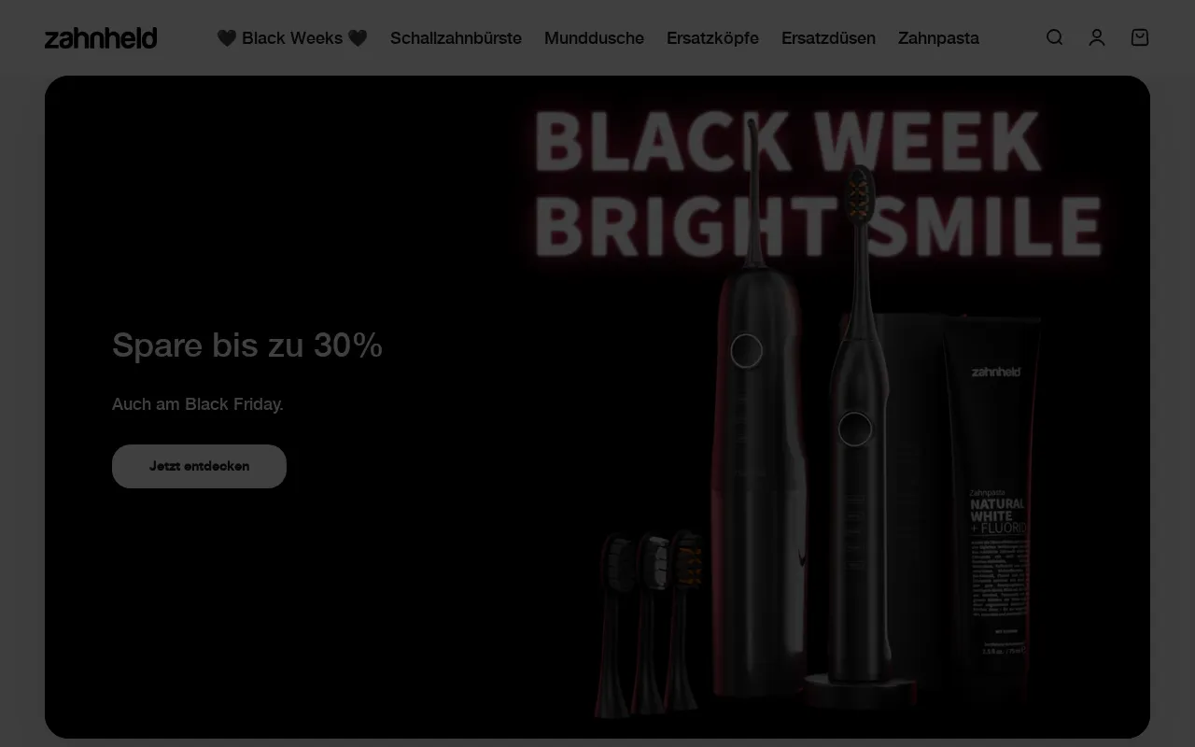Go to Schallzahnbürste category
The image size is (1195, 747).
click(456, 38)
